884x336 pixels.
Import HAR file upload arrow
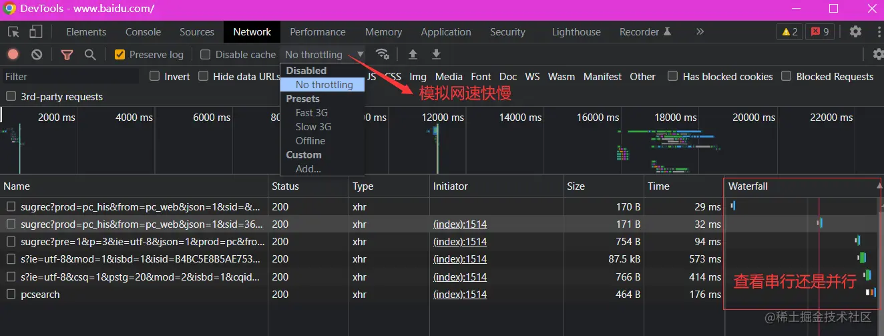point(413,54)
